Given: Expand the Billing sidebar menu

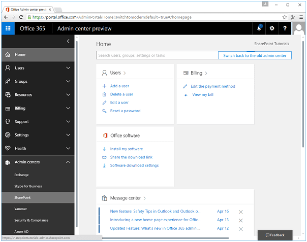Looking at the screenshot, I should click(68, 108).
